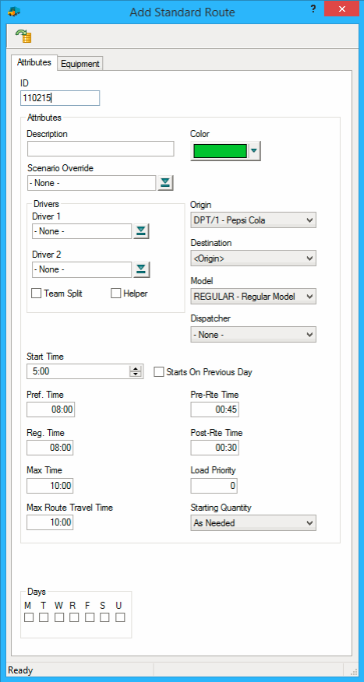
Task: Click the Driver 2 field
Action: pyautogui.click(x=82, y=269)
